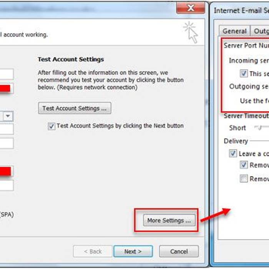Select the 'Delivery' section label
This screenshot has width=269, height=269.
click(236, 141)
